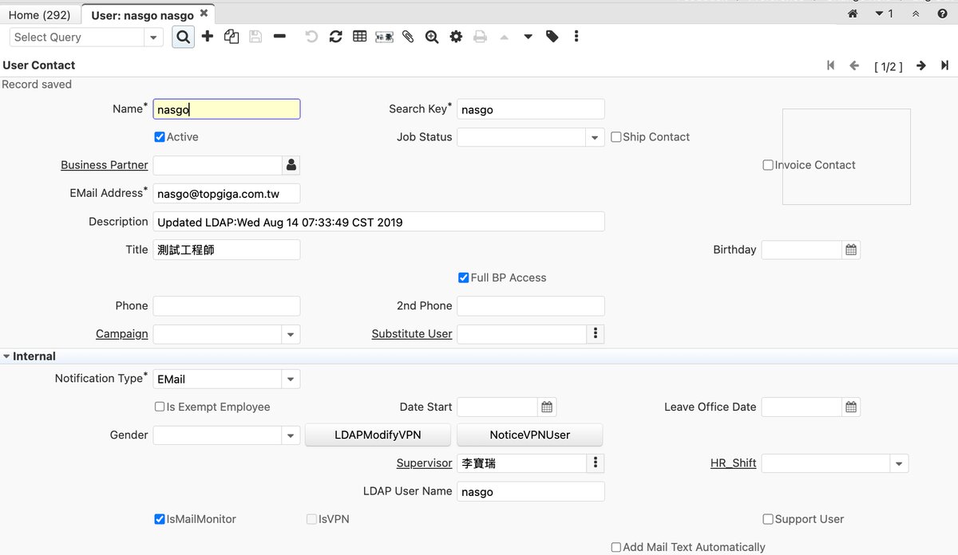Click the NoticeVPNUser button
The height and width of the screenshot is (555, 958).
pos(530,435)
